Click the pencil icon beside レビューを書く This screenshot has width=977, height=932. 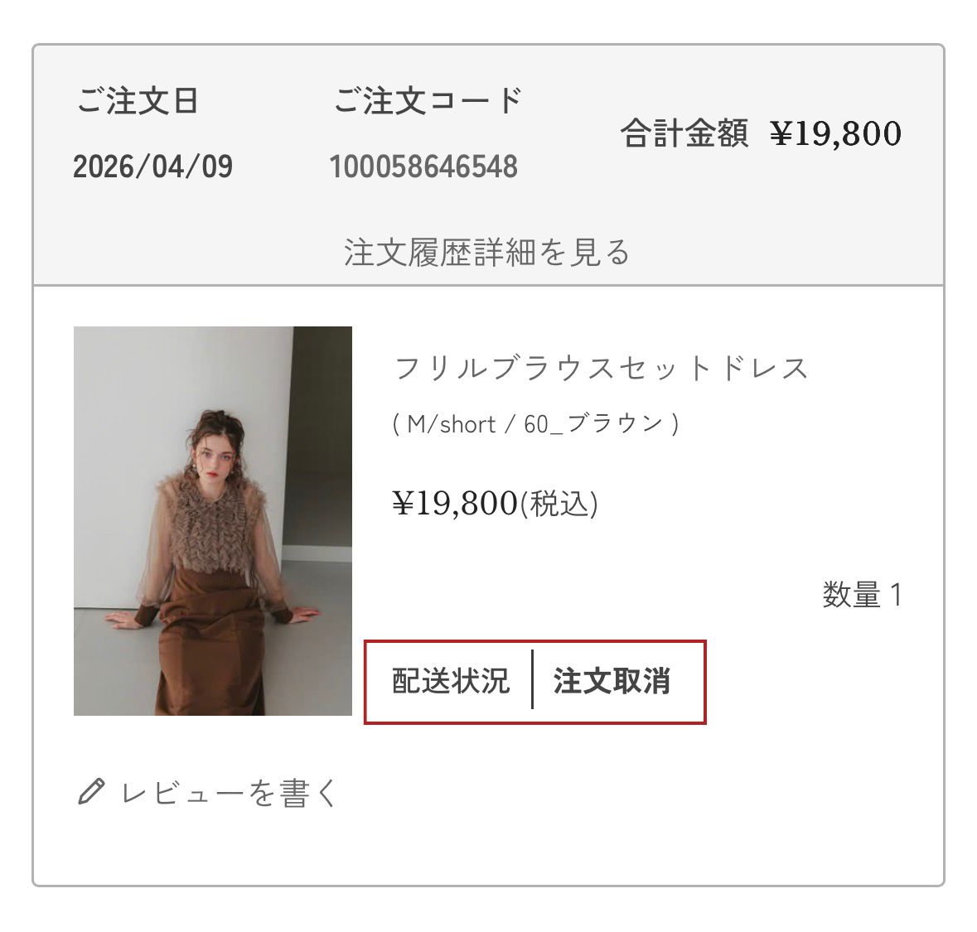click(x=91, y=791)
